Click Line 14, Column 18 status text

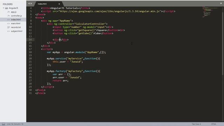click(x=15, y=124)
